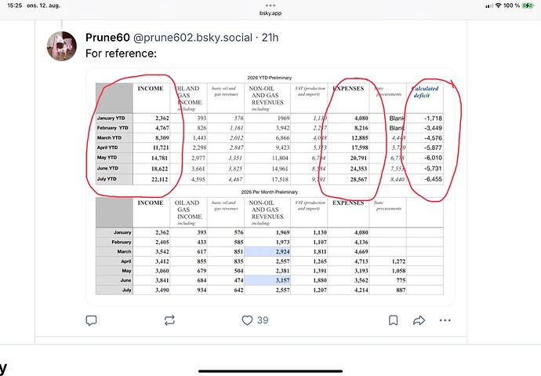This screenshot has width=541, height=376.
Task: Open the Prune60 display name link
Action: (107, 38)
